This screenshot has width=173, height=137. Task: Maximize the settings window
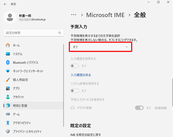158,2
